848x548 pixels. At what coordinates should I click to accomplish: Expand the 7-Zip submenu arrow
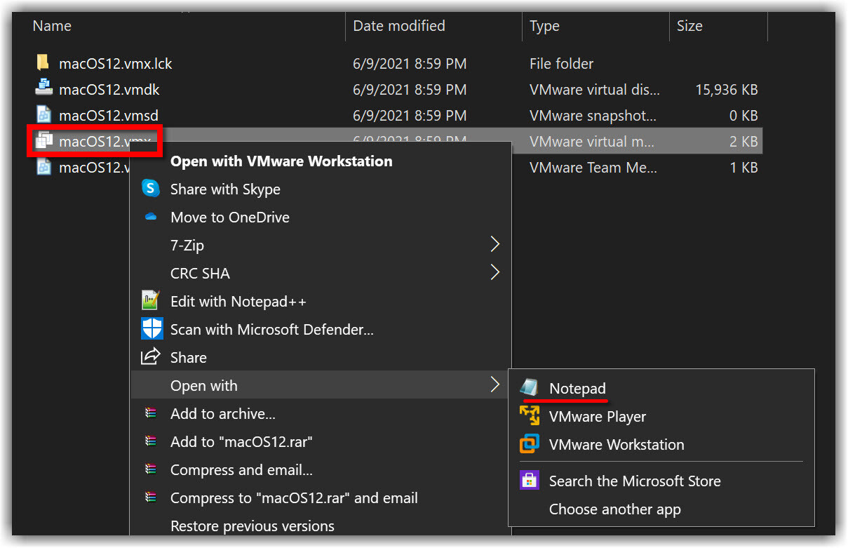coord(495,244)
